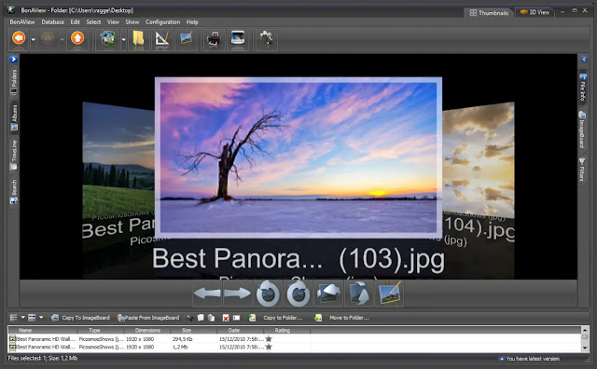Toggle star rating on first file row
The height and width of the screenshot is (369, 597).
269,338
